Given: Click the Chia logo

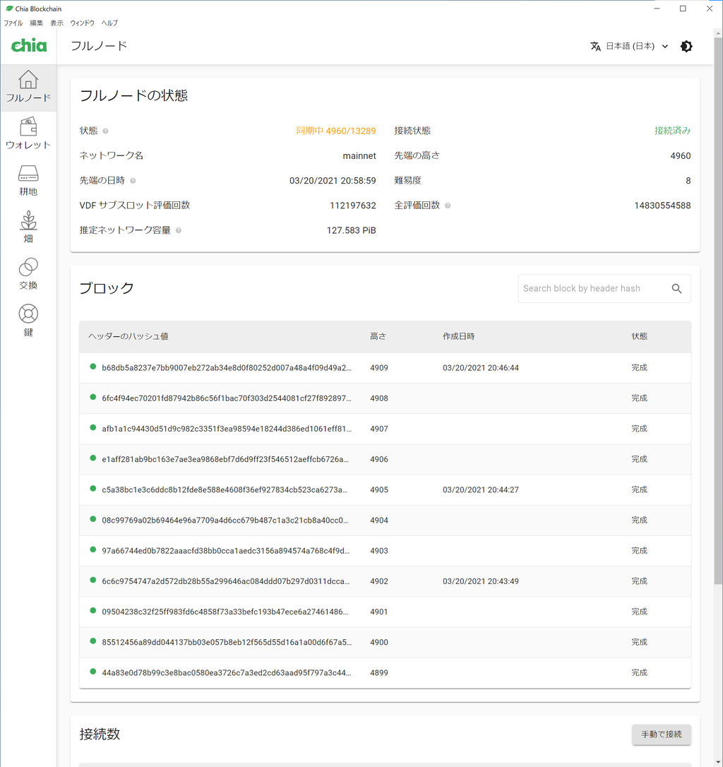Looking at the screenshot, I should [29, 45].
